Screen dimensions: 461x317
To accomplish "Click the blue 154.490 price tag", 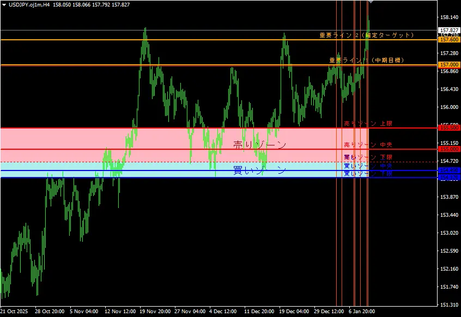I will (x=448, y=170).
